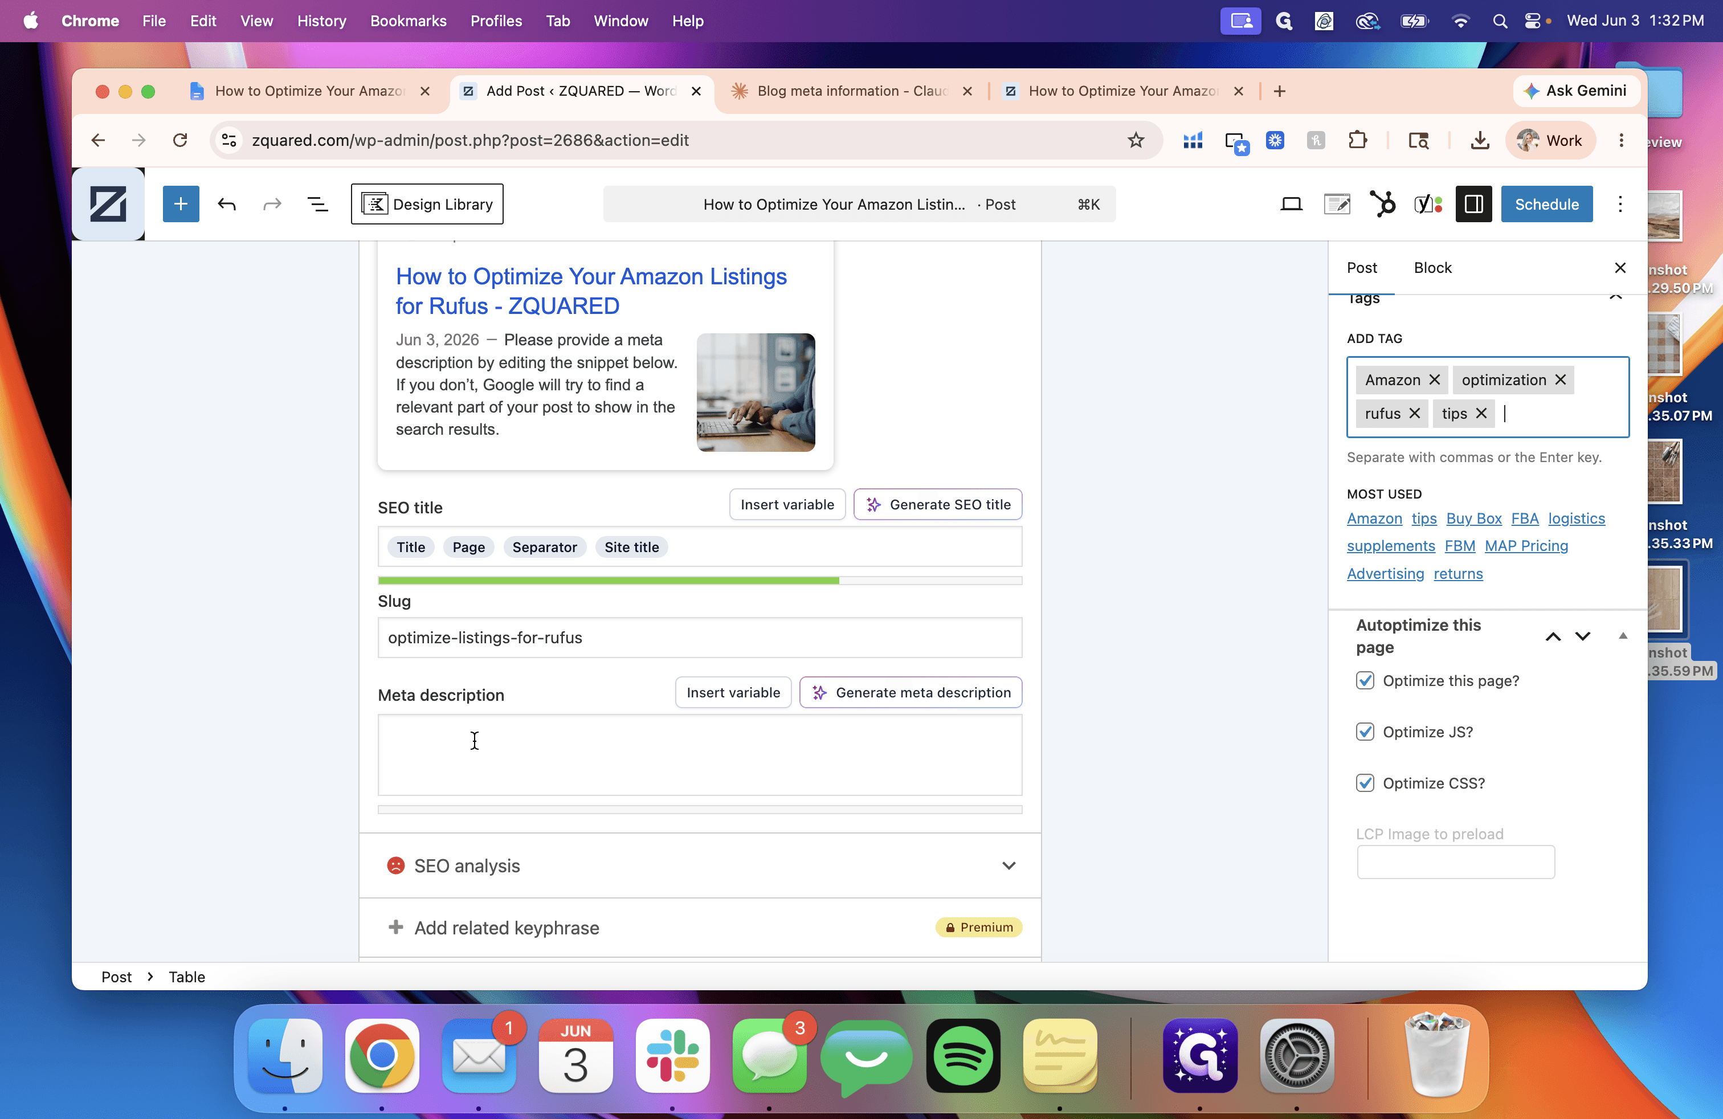Click the Slug input field
The height and width of the screenshot is (1119, 1723).
pos(700,638)
